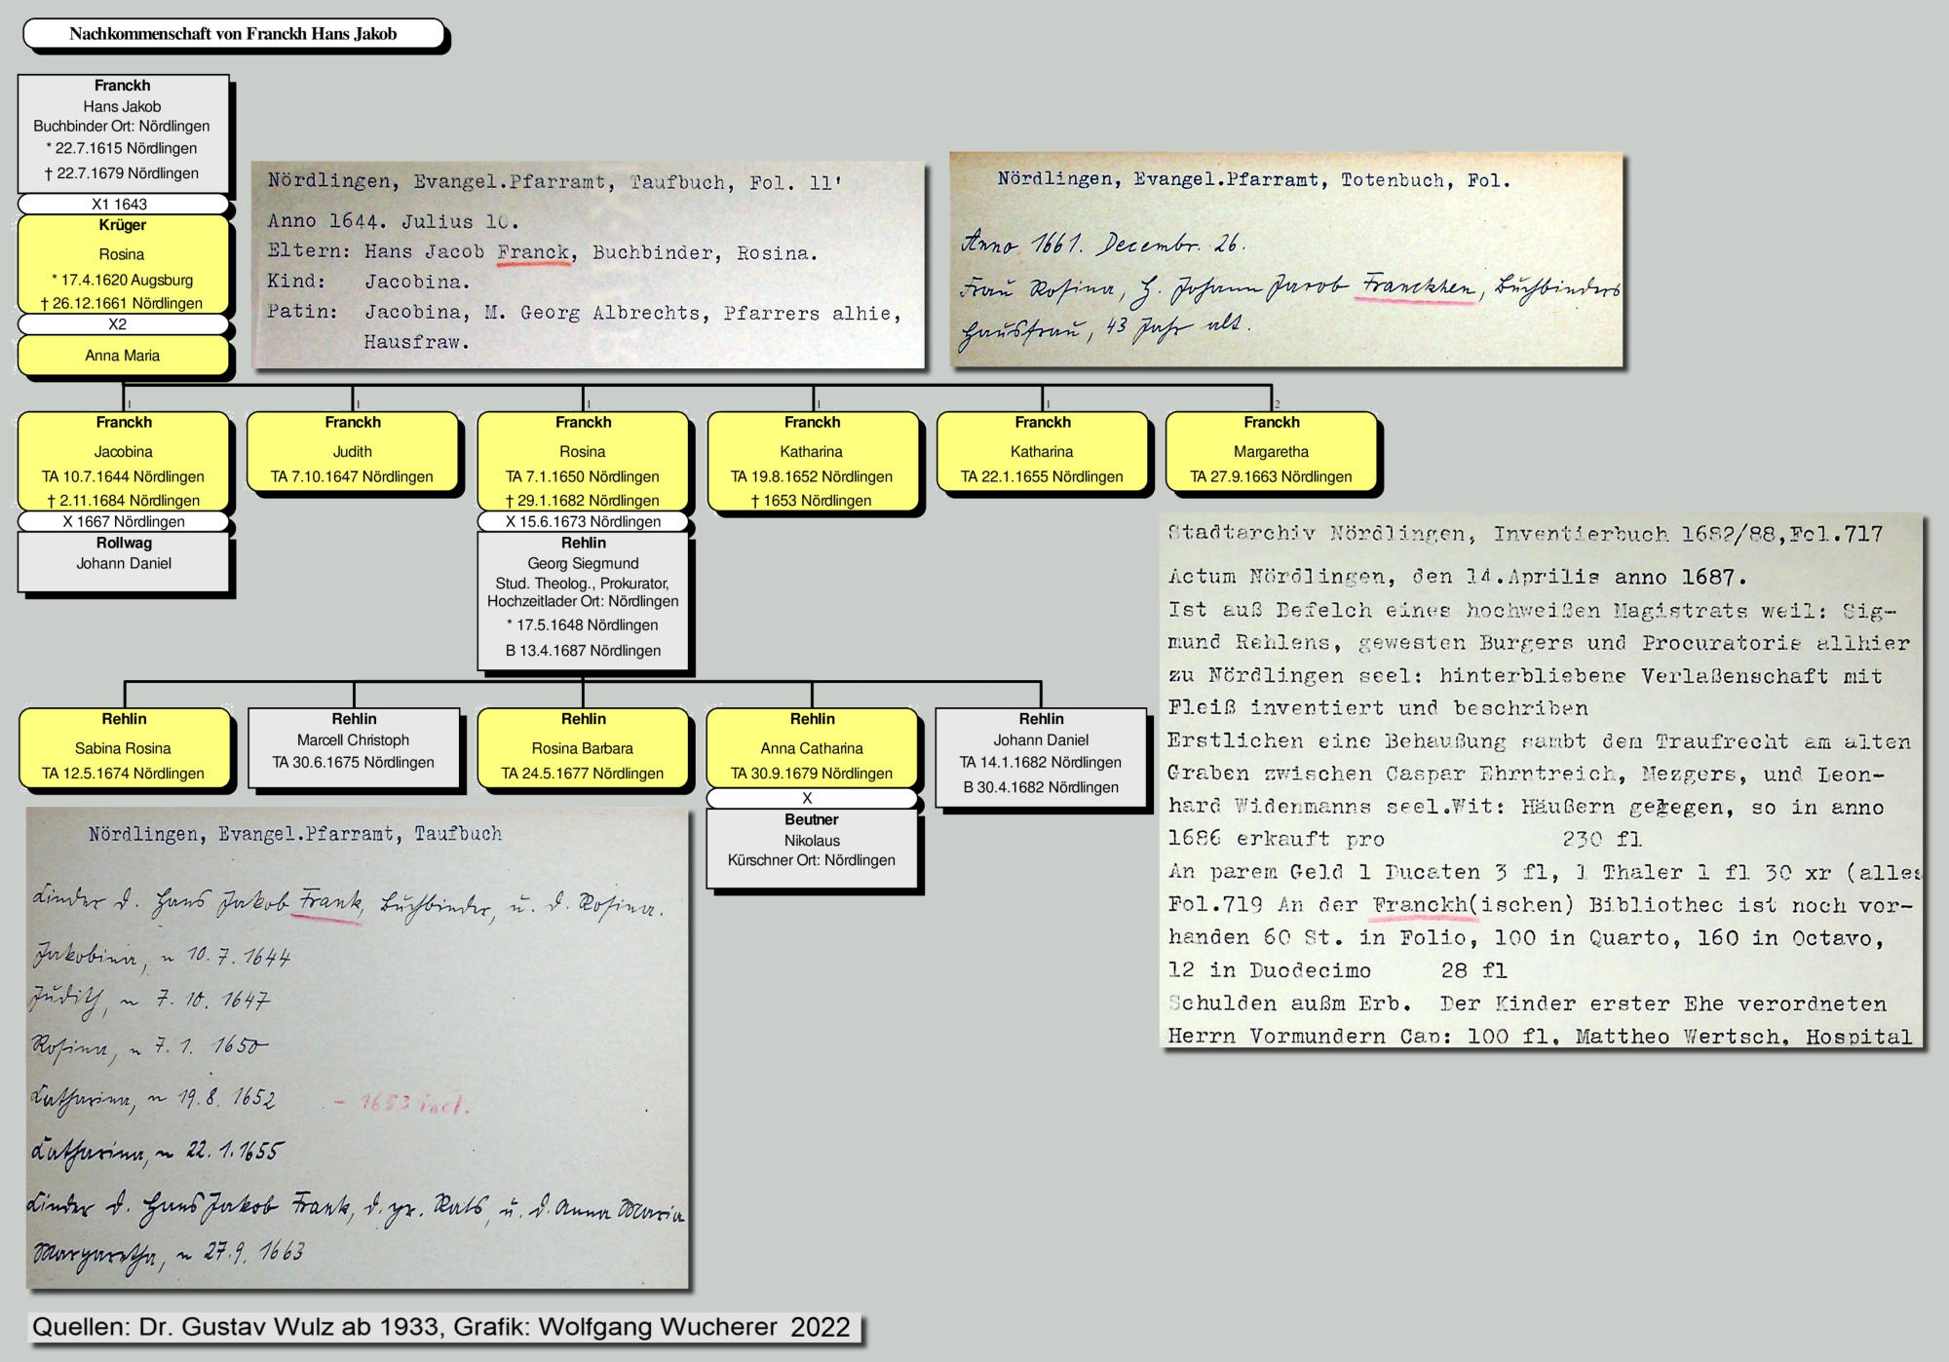Select Franckh Katharina born 1652 box

[812, 462]
